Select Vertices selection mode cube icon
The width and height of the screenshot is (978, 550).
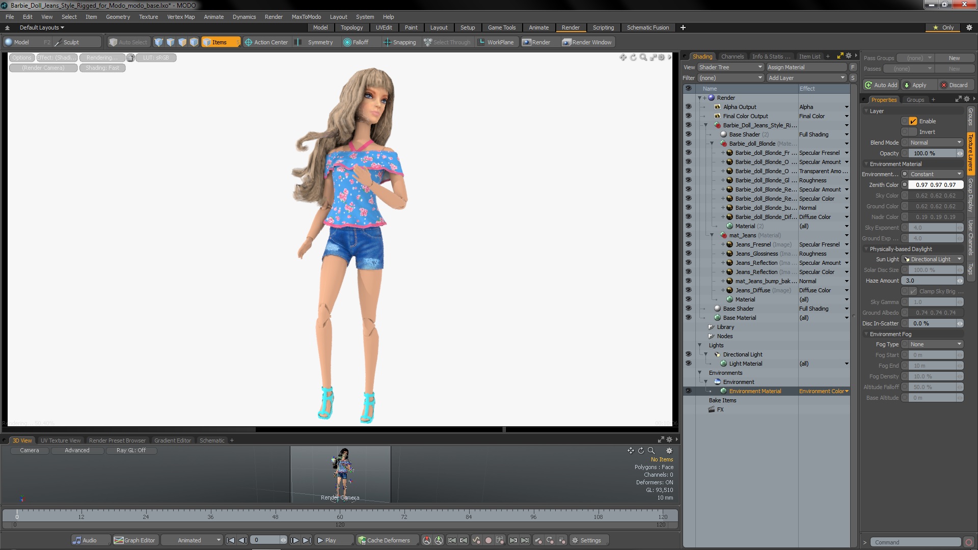(x=159, y=42)
